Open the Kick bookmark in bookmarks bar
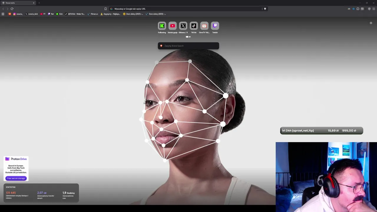The height and width of the screenshot is (212, 377). tap(59, 14)
